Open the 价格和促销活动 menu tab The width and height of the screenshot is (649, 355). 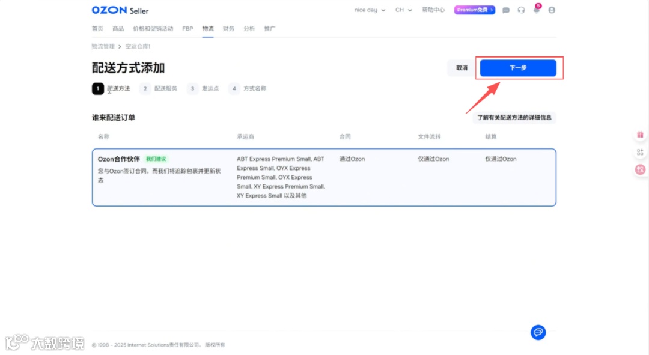point(153,29)
